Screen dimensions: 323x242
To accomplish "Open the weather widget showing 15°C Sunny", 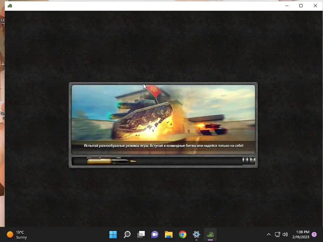I will click(x=17, y=234).
